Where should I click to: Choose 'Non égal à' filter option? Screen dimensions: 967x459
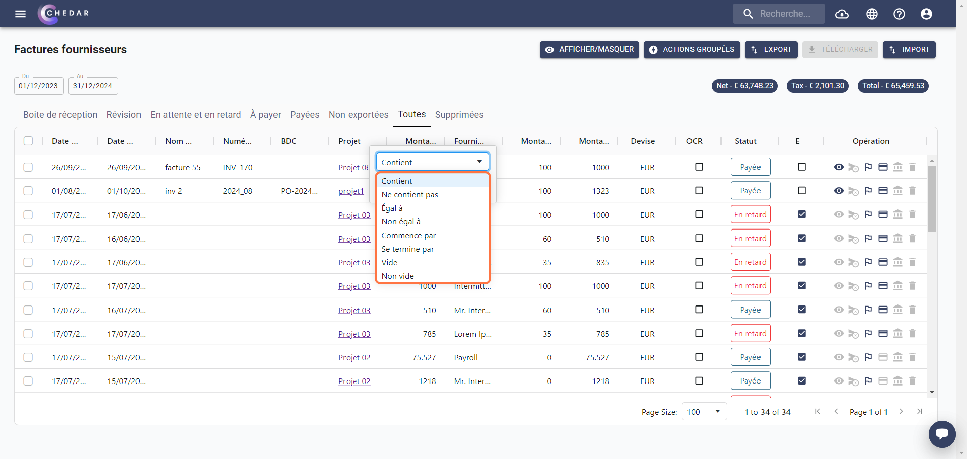pyautogui.click(x=433, y=221)
